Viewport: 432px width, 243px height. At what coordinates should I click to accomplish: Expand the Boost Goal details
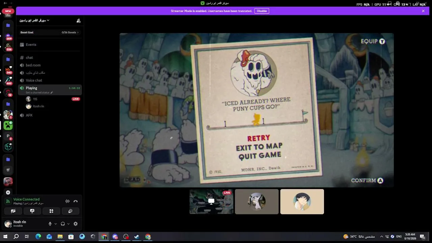[x=49, y=32]
